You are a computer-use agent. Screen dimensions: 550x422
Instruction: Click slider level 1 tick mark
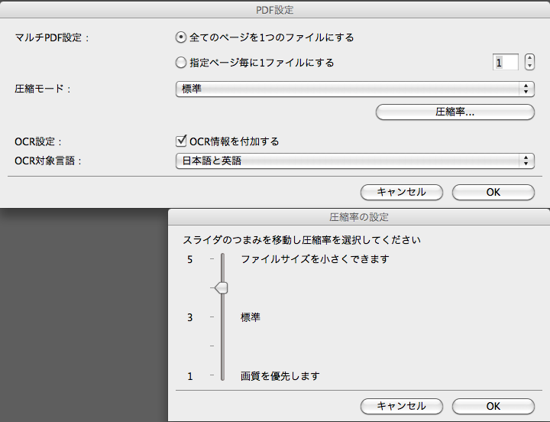212,375
